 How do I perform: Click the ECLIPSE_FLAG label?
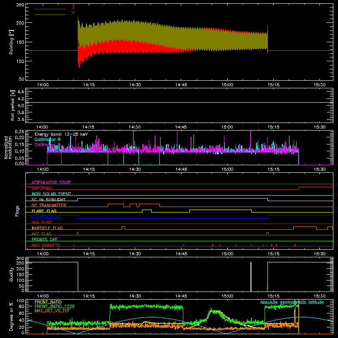tap(46, 217)
